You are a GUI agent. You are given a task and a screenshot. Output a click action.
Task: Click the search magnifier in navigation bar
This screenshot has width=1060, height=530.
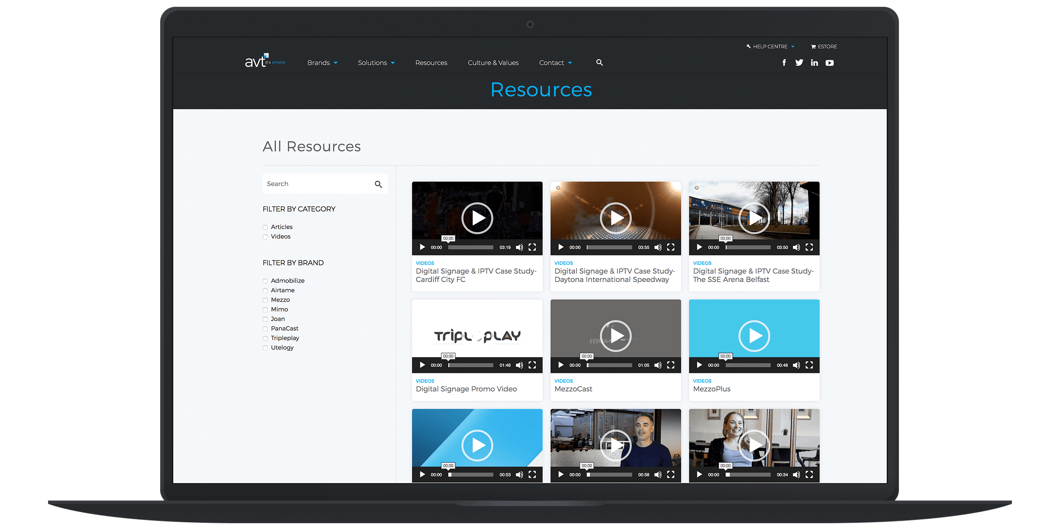pyautogui.click(x=600, y=62)
